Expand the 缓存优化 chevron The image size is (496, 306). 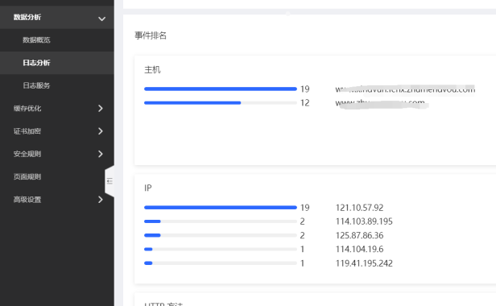[x=101, y=109]
